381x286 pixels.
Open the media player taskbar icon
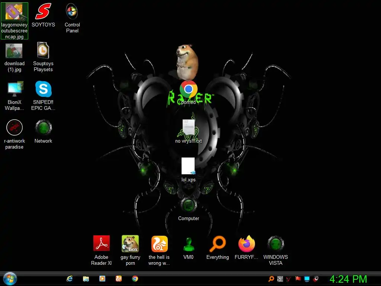(102, 279)
